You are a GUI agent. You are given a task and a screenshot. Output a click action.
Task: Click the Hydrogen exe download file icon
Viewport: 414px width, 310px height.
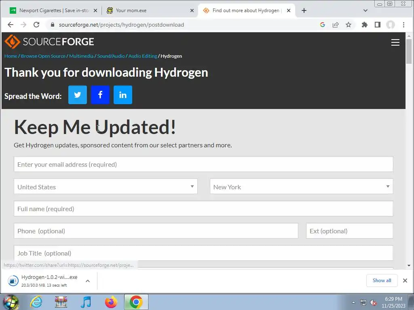coord(13,281)
